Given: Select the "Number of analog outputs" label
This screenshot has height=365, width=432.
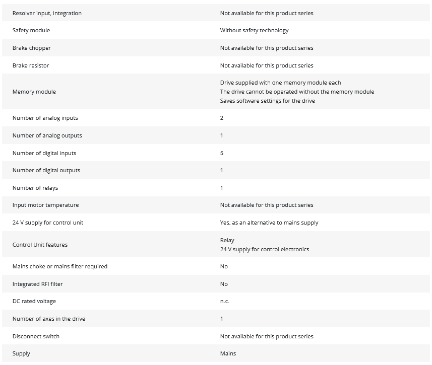Looking at the screenshot, I should tap(47, 135).
